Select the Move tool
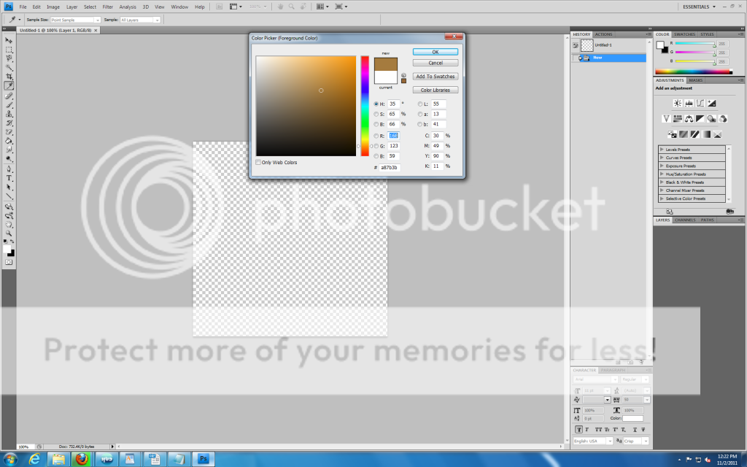Viewport: 747px width, 467px height. click(x=9, y=42)
